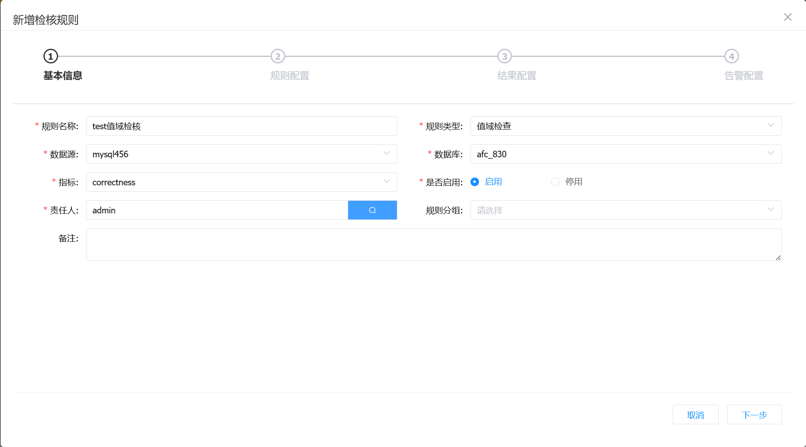Click the chevron arrow in 数据库 field
This screenshot has width=806, height=447.
pyautogui.click(x=771, y=154)
